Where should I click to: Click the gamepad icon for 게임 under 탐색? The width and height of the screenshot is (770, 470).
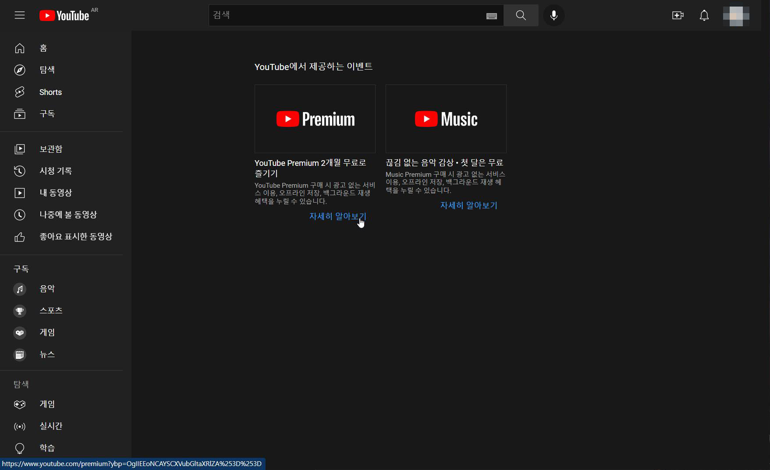20,404
